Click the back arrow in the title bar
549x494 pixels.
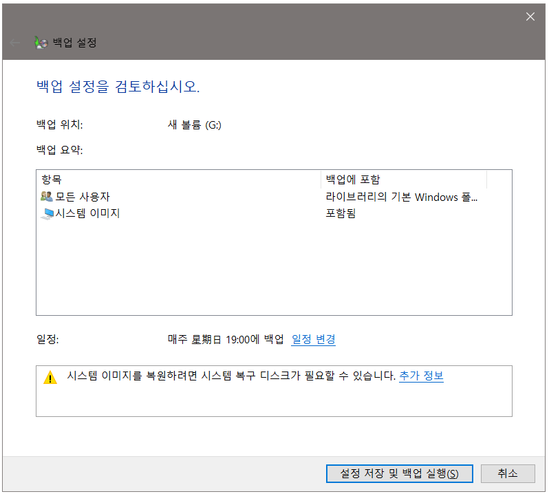point(15,43)
